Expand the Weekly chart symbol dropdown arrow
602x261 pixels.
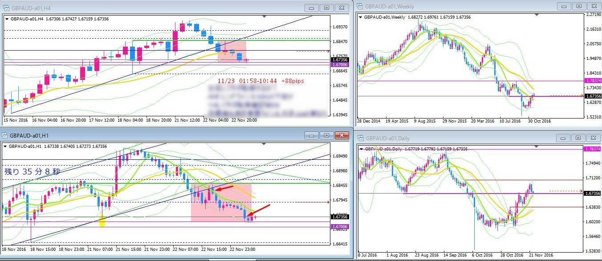360,17
